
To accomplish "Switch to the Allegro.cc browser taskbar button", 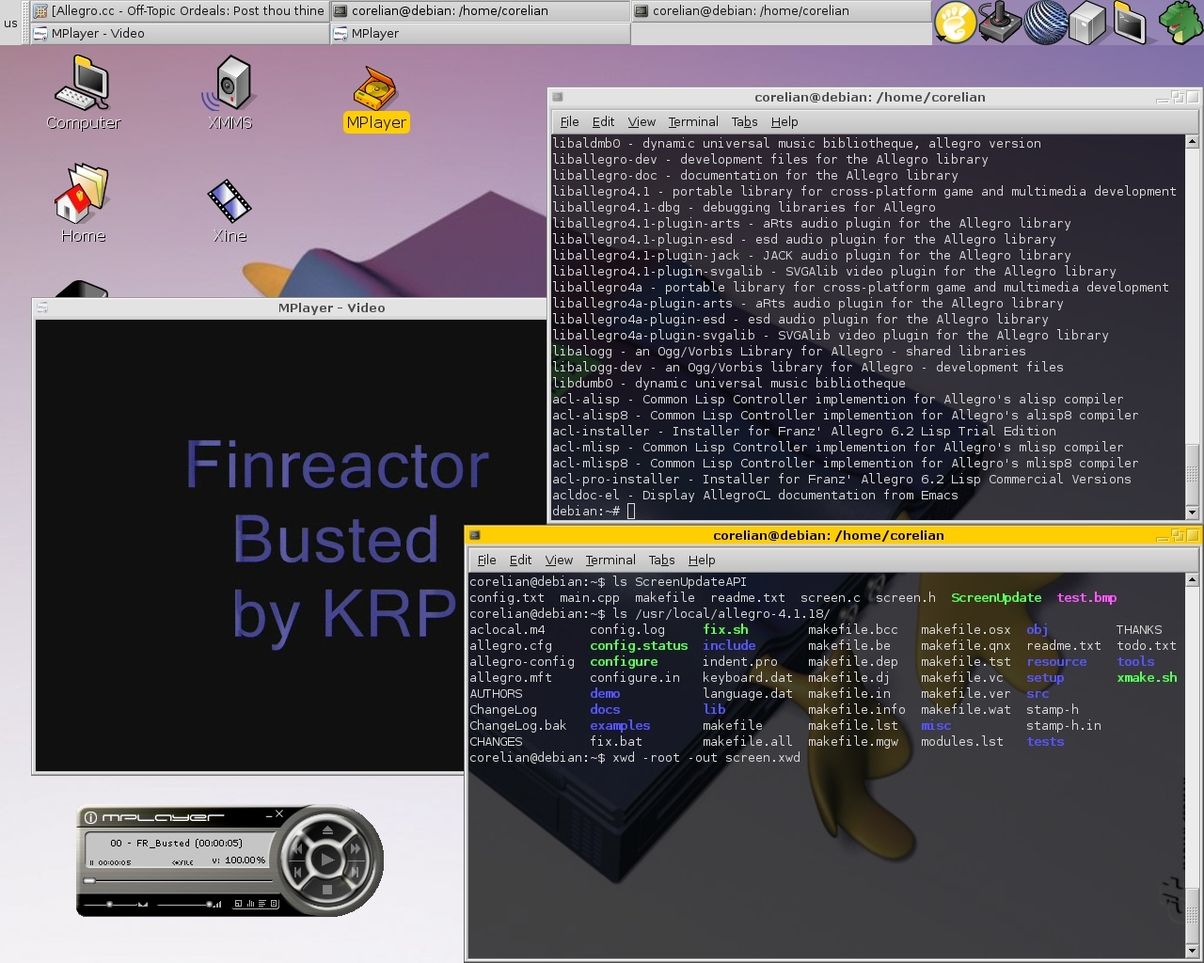I will [179, 10].
